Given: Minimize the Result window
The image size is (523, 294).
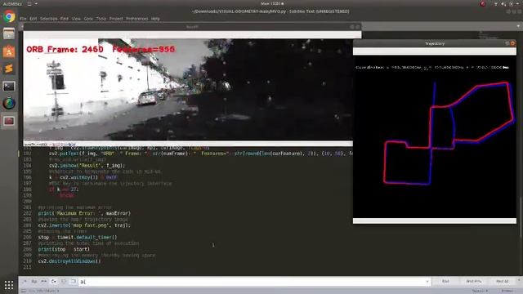Looking at the screenshot, I should (x=352, y=27).
